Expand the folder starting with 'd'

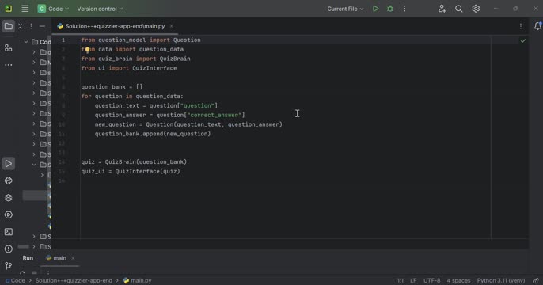tap(34, 52)
